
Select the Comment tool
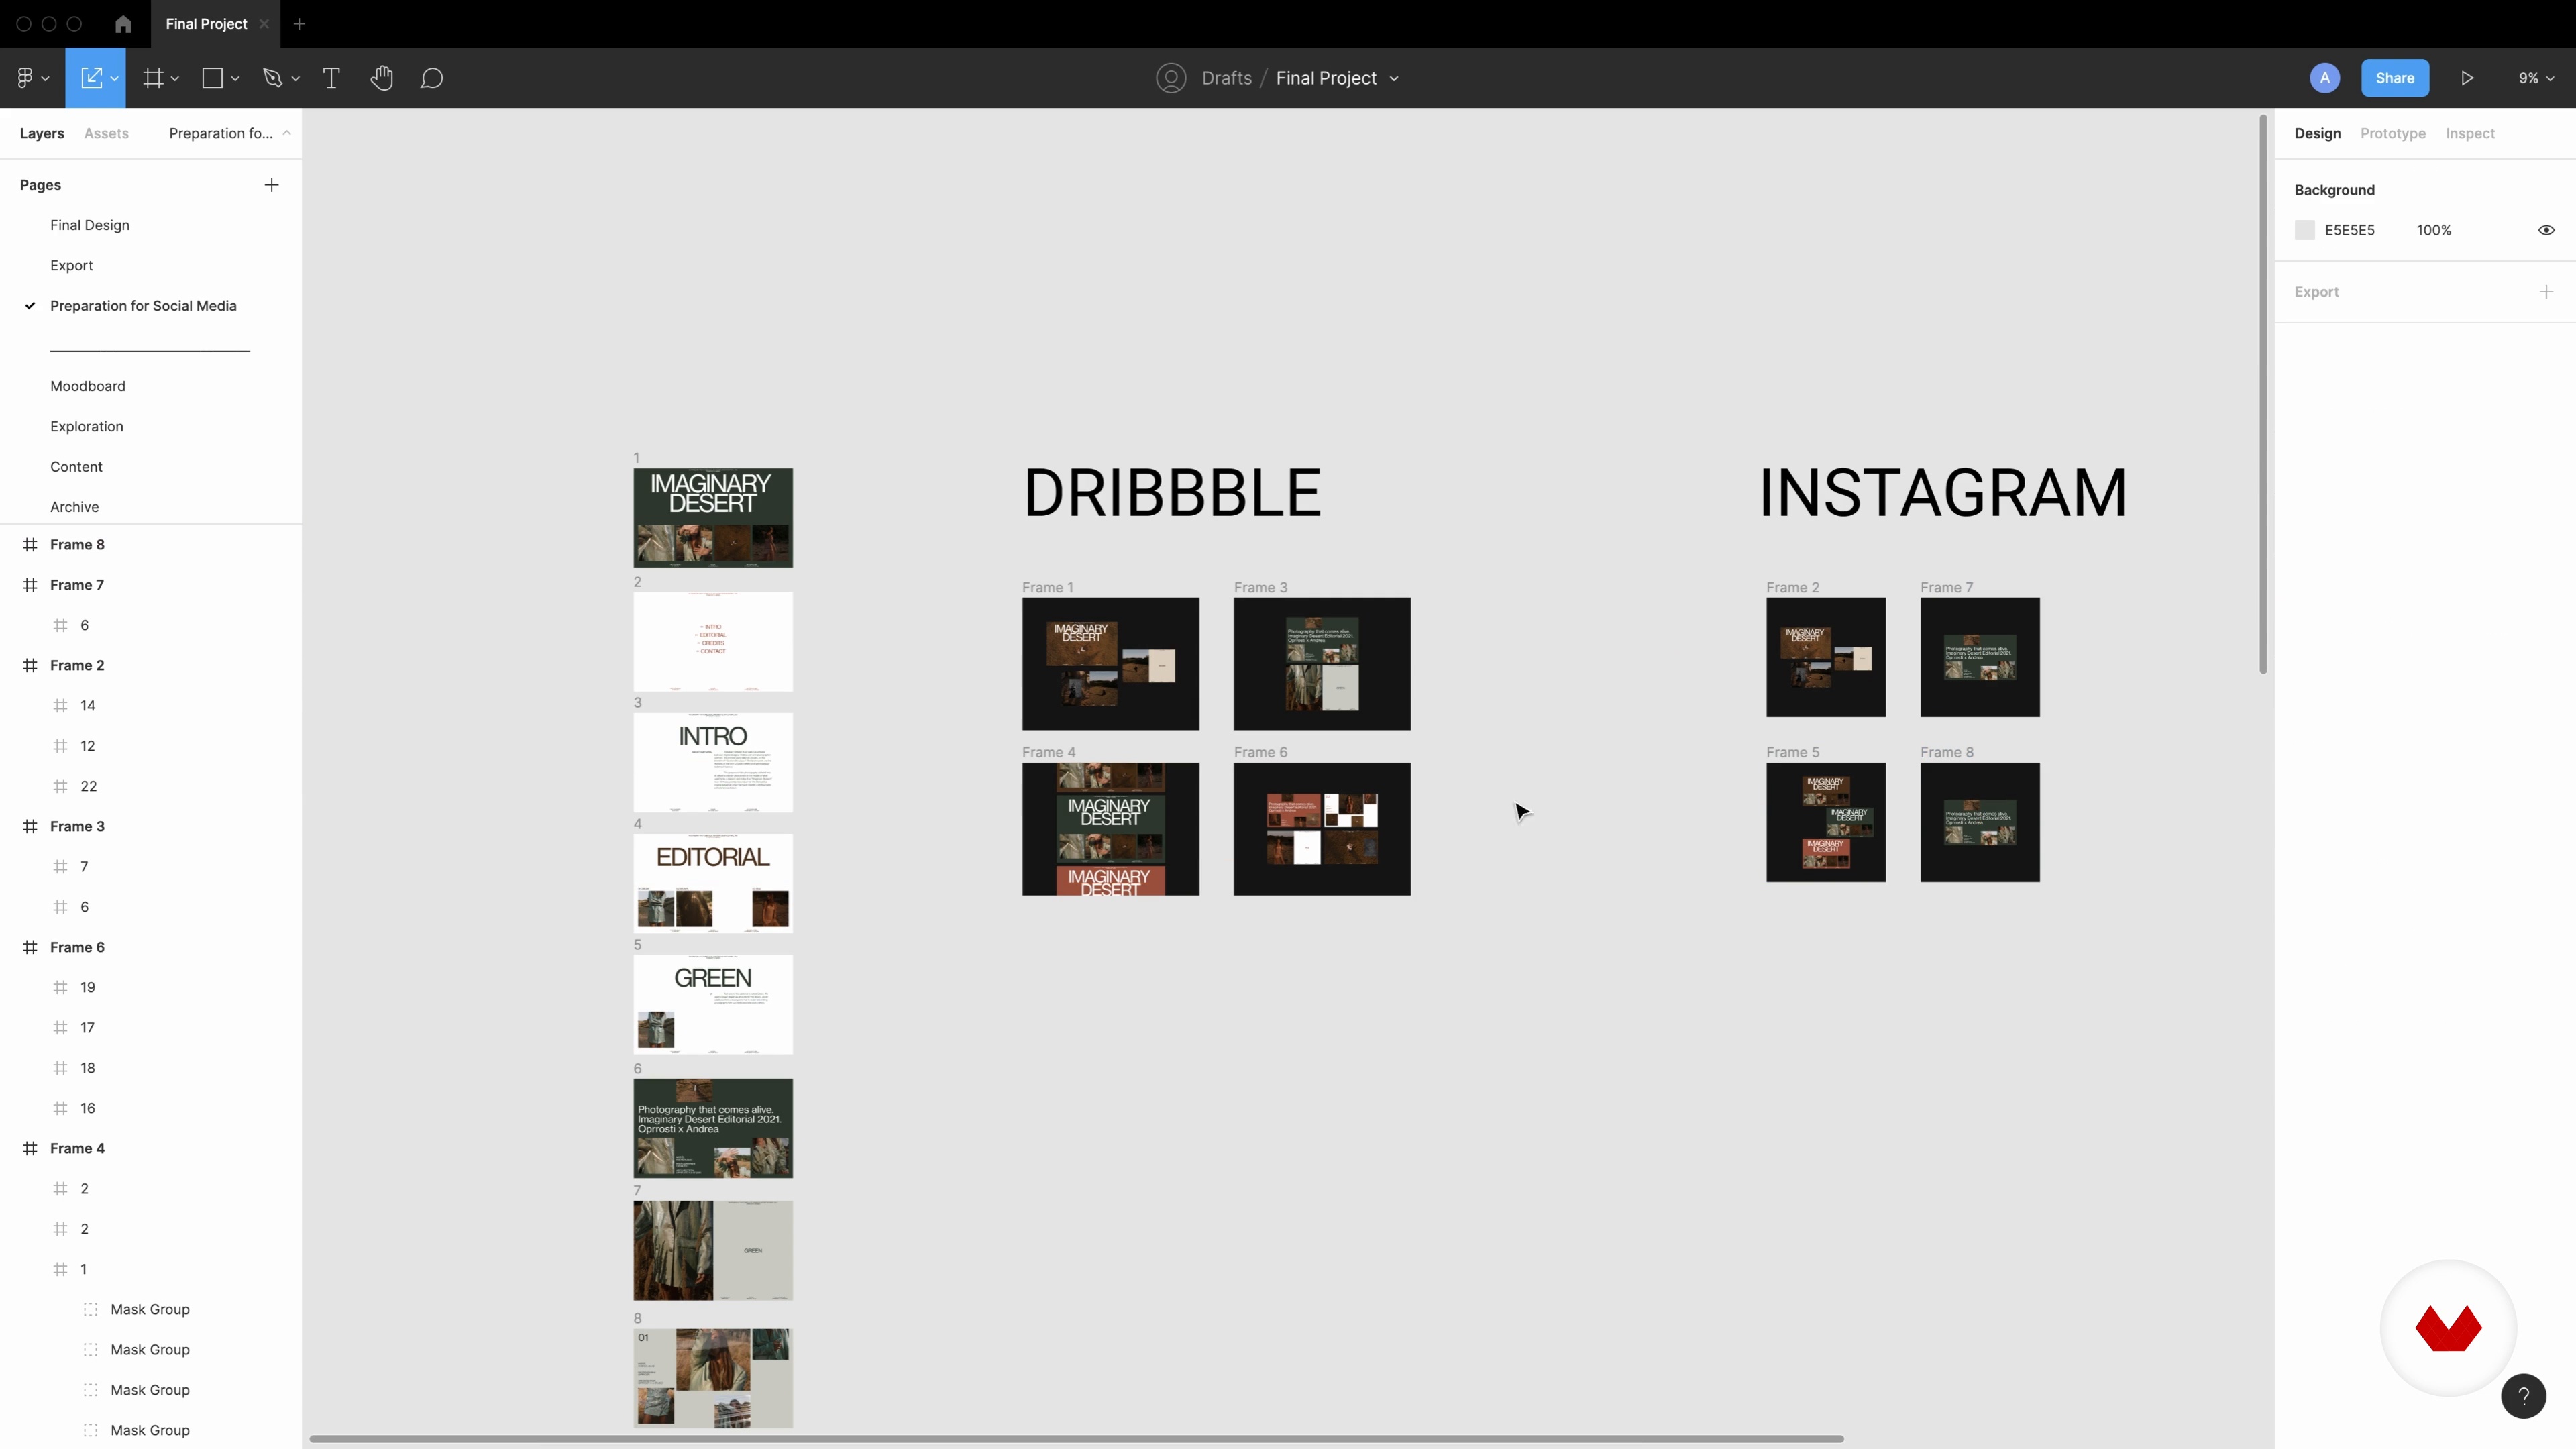click(x=432, y=78)
